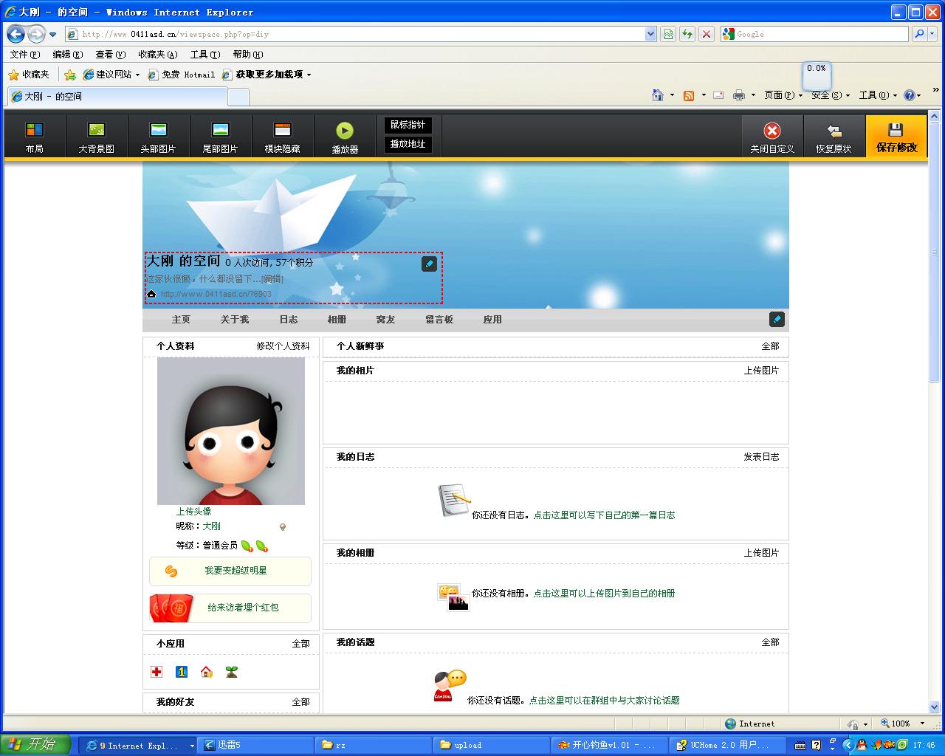Click the [编辑] link in header

272,279
